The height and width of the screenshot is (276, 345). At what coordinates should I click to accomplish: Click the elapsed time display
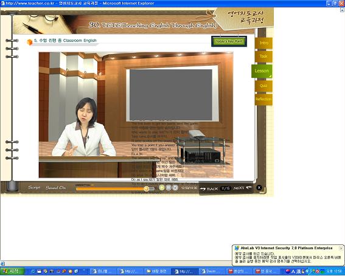[189, 188]
